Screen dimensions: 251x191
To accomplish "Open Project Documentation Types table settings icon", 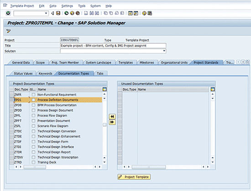I will [x=105, y=89].
